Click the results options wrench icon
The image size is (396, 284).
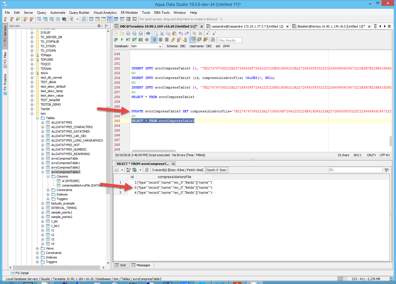(x=387, y=170)
